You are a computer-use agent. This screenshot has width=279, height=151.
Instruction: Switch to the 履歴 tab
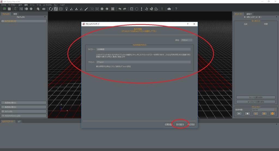pyautogui.click(x=15, y=14)
